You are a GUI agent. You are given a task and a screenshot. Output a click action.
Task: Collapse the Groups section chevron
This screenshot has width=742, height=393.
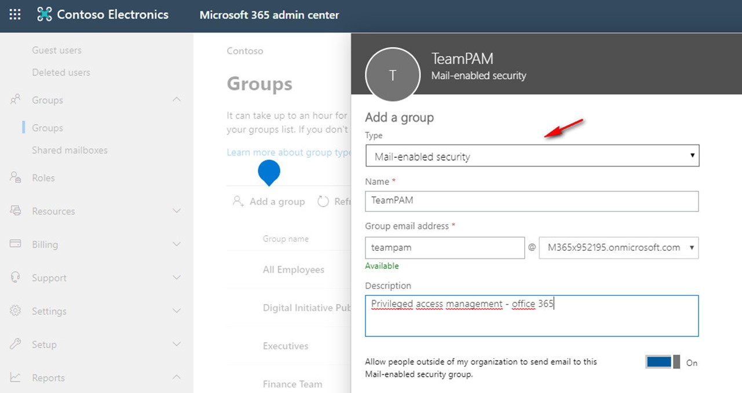(177, 100)
